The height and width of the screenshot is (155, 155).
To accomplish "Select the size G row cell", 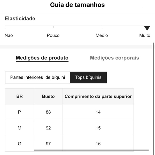I will [19, 144].
